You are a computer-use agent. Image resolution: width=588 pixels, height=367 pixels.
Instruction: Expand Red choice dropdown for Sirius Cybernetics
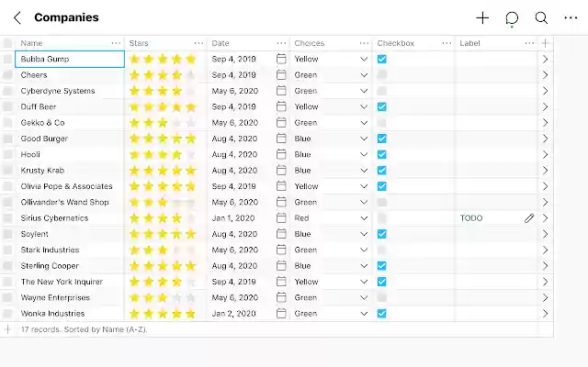364,218
